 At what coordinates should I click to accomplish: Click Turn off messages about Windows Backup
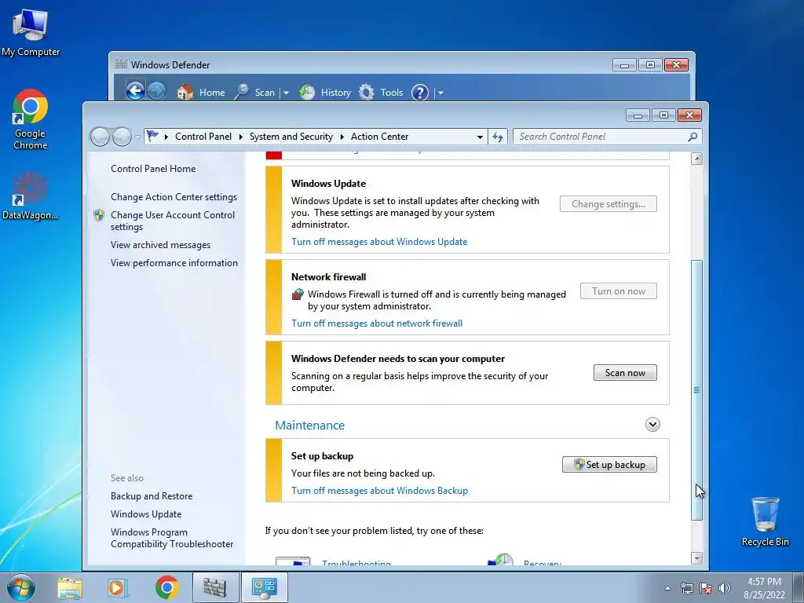(x=379, y=490)
